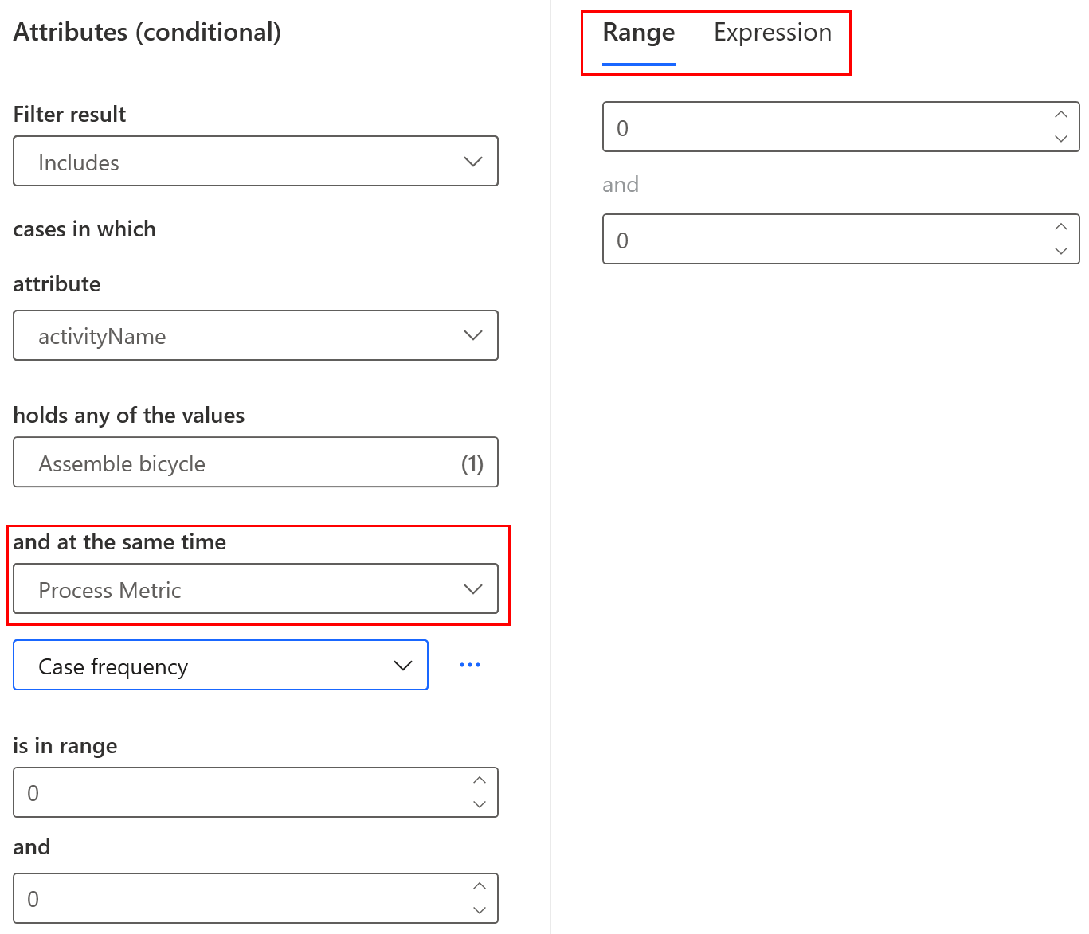The width and height of the screenshot is (1089, 934).
Task: Switch to the Expression tab
Action: (x=772, y=33)
